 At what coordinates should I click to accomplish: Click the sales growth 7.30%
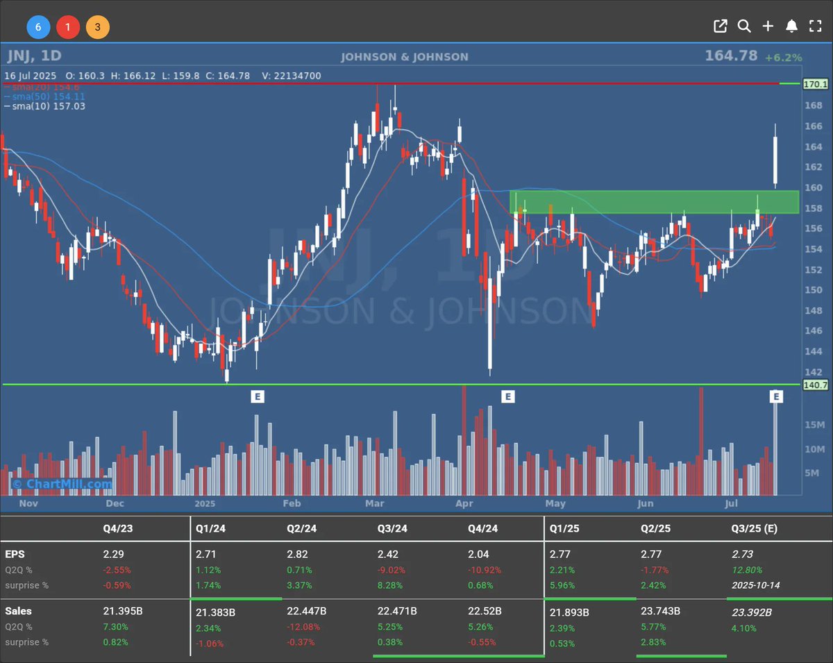click(x=116, y=627)
